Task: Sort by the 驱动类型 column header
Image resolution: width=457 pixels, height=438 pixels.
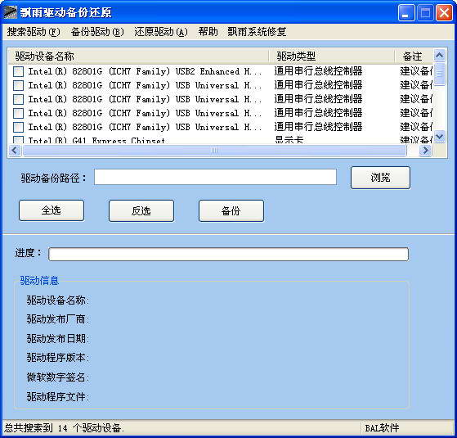Action: pyautogui.click(x=331, y=56)
